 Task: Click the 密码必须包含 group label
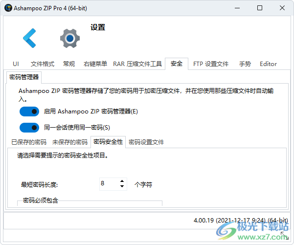coord(41,200)
